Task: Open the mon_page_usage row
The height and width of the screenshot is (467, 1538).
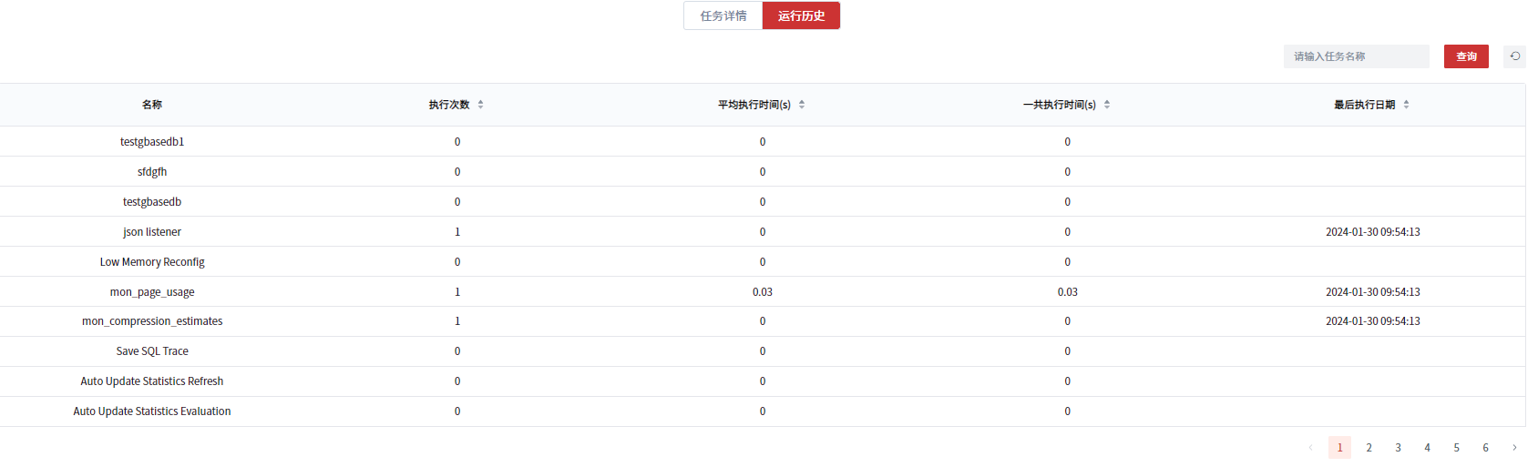Action: pyautogui.click(x=152, y=292)
